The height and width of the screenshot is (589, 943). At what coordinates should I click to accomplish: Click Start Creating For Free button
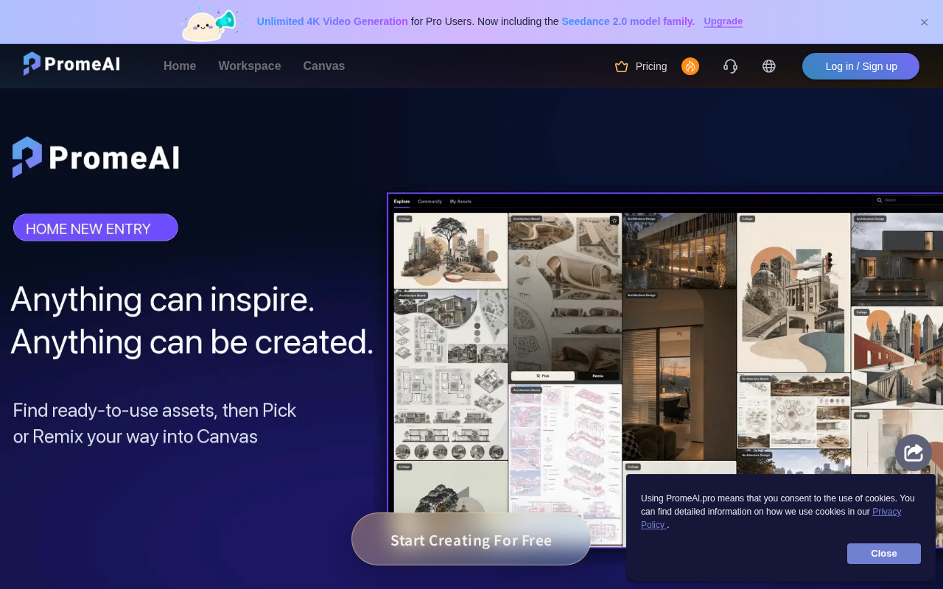pos(471,539)
